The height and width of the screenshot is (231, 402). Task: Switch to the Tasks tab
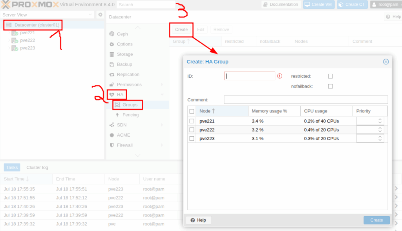click(x=12, y=167)
